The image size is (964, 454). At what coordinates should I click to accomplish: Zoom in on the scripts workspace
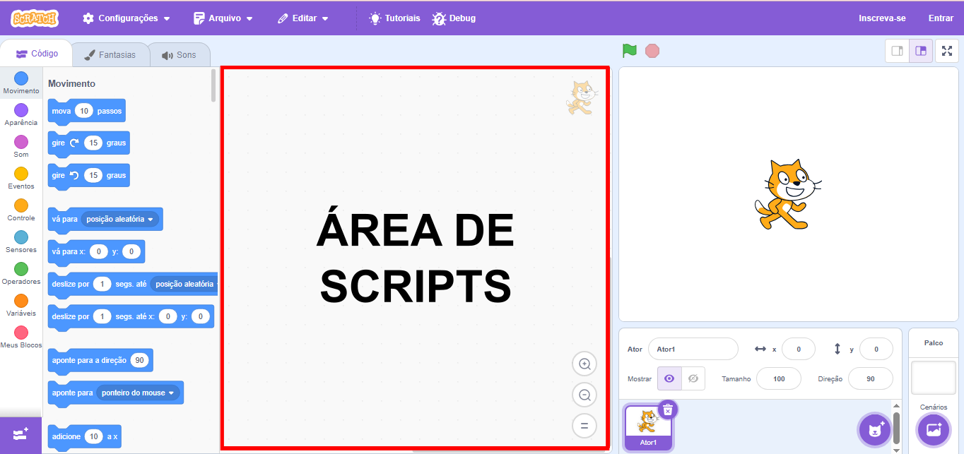pyautogui.click(x=584, y=364)
